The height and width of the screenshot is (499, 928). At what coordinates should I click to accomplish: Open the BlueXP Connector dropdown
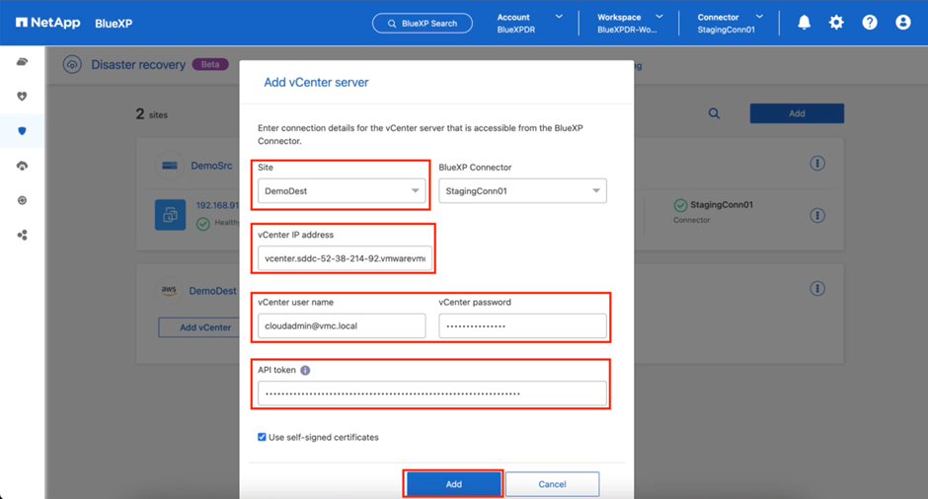tap(522, 191)
